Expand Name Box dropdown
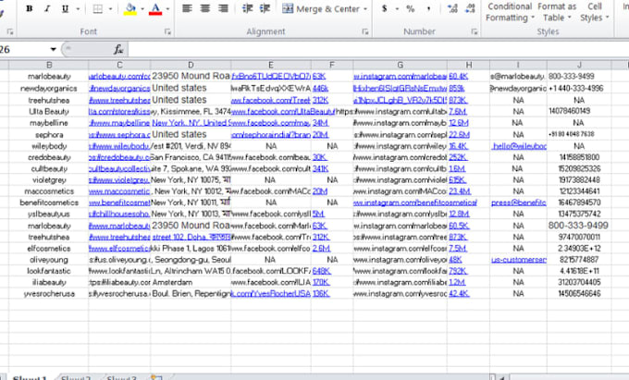The image size is (629, 380). (53, 49)
